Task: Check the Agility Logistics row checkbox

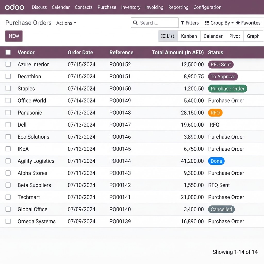Action: pos(8,161)
